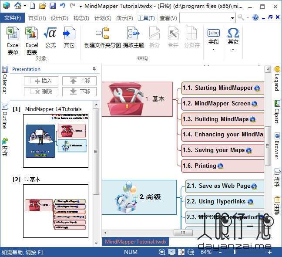Image resolution: width=282 pixels, height=257 pixels.
Task: Expand the Home icon dropdown arrow
Action: coord(25,6)
